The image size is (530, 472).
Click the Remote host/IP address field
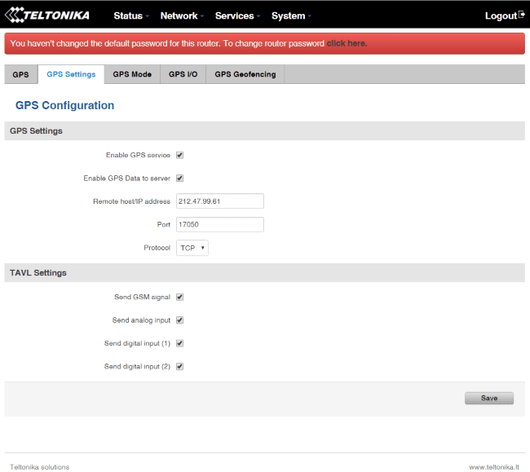[x=219, y=201]
